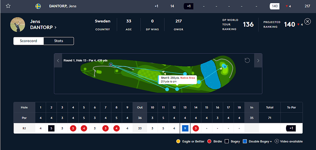Image resolution: width=316 pixels, height=150 pixels.
Task: Click the +1 round score badge in header row
Action: [188, 6]
